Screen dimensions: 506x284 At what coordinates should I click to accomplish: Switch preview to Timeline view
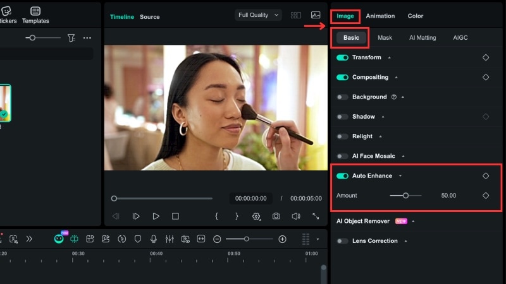pos(121,17)
